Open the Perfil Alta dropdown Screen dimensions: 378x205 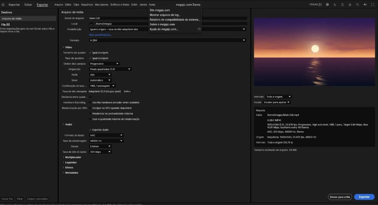pos(100,75)
